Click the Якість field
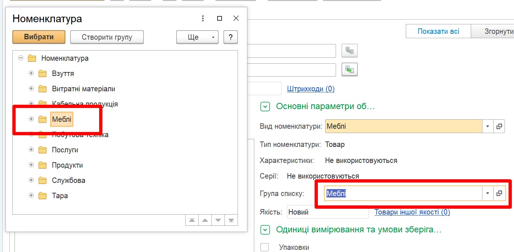514x252 pixels. tap(328, 212)
